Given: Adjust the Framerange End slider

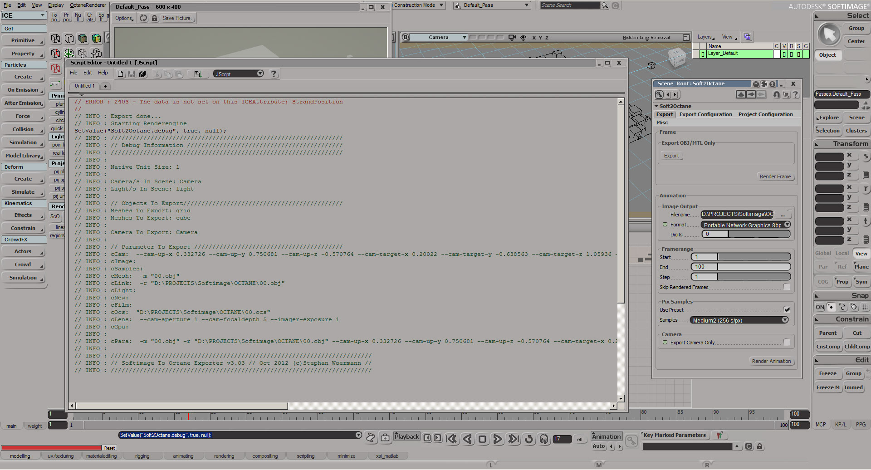Looking at the screenshot, I should 741,267.
